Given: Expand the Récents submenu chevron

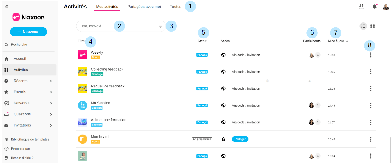Looking at the screenshot, I should pos(51,81).
